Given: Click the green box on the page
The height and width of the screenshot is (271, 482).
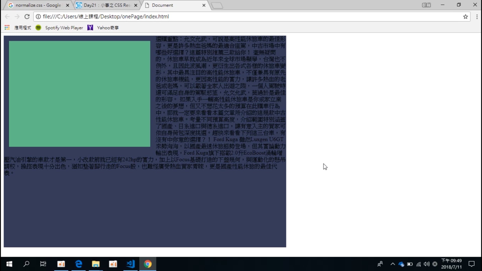Looking at the screenshot, I should 79,94.
